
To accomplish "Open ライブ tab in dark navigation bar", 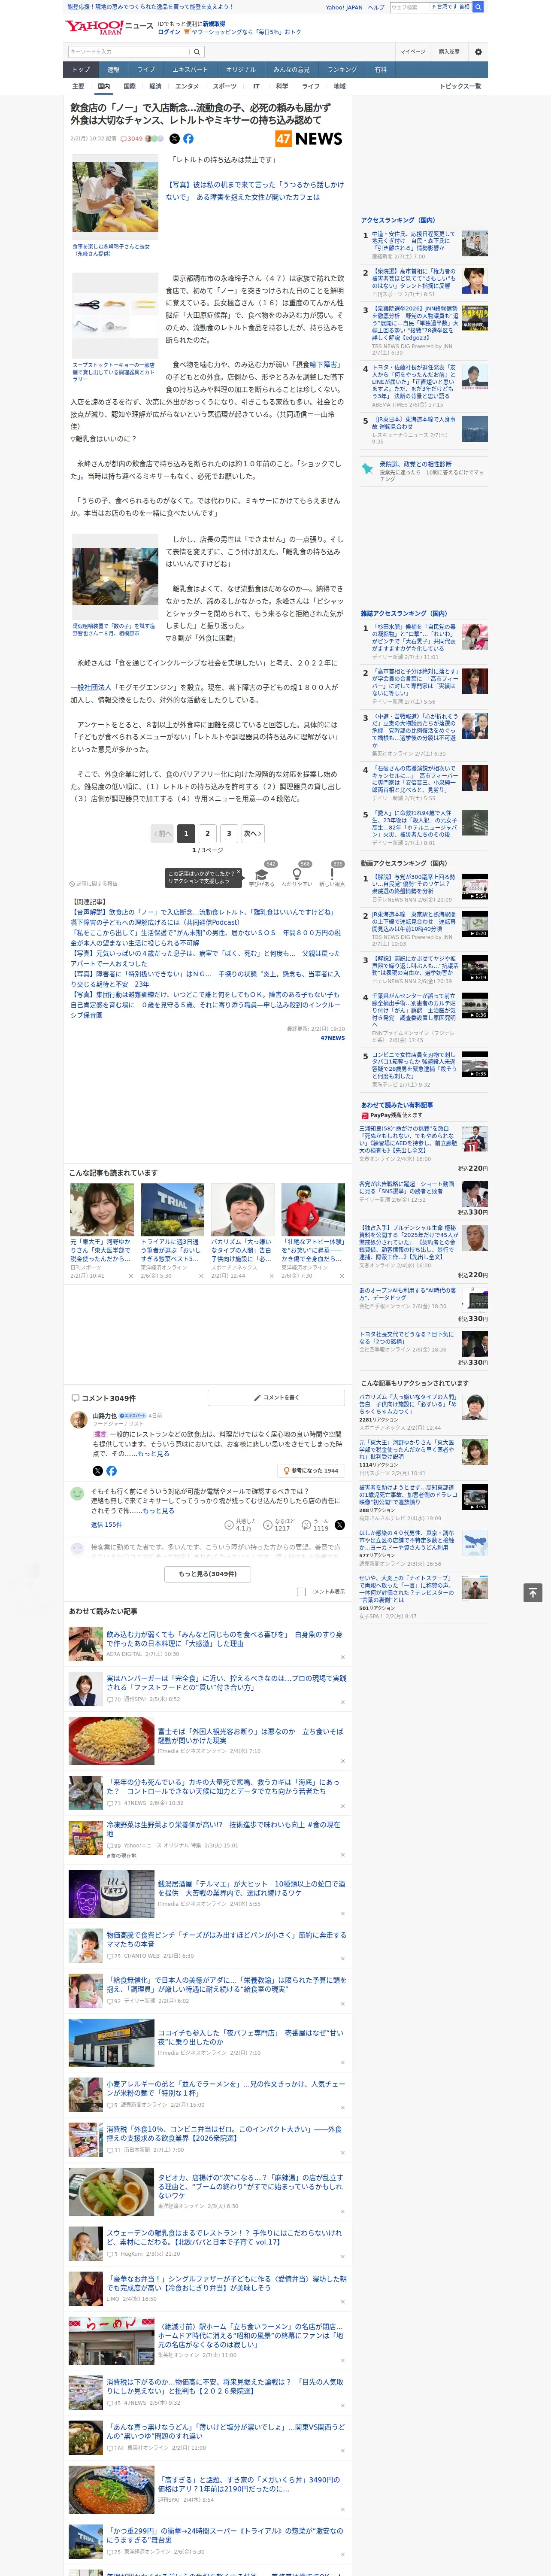I will point(146,70).
